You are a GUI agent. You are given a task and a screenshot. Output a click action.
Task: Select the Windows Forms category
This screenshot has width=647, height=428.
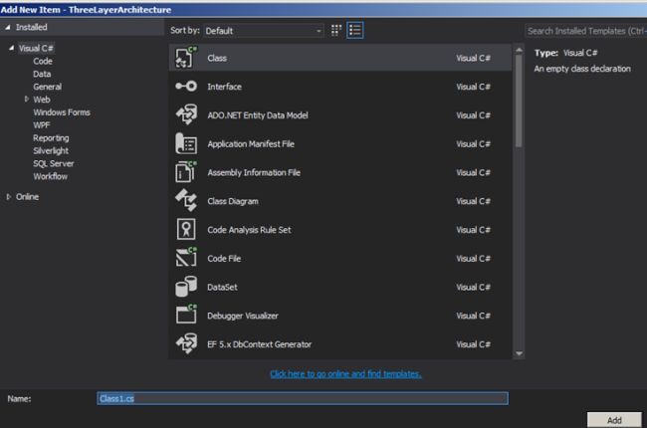62,112
